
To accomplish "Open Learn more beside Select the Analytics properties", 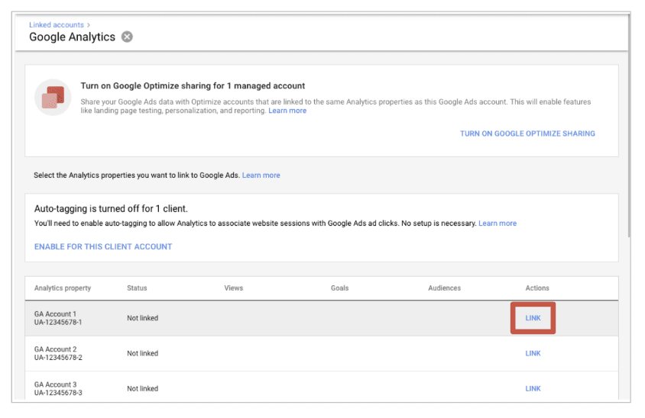I will click(x=261, y=175).
